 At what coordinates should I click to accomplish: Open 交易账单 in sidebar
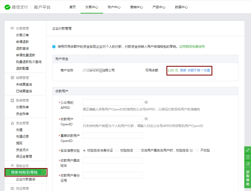click(x=22, y=107)
